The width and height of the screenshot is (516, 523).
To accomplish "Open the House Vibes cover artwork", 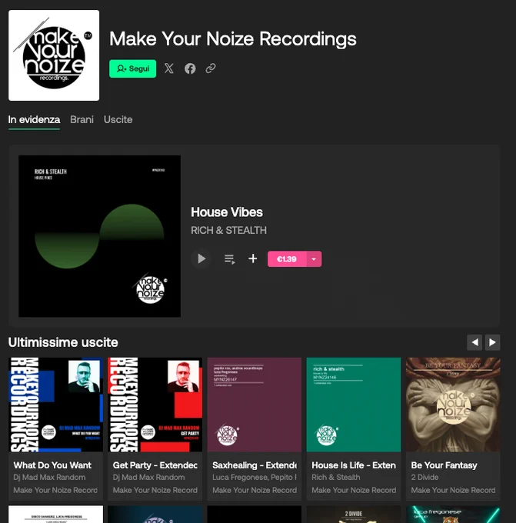I will (99, 236).
